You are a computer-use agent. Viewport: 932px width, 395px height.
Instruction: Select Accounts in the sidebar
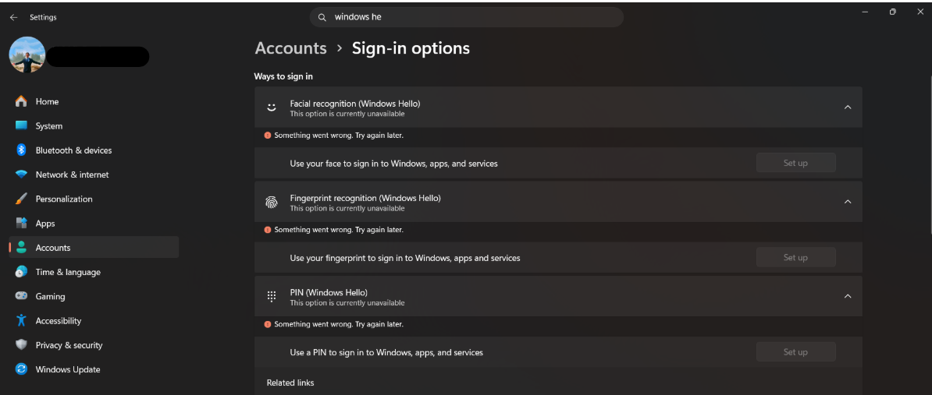[x=94, y=247]
